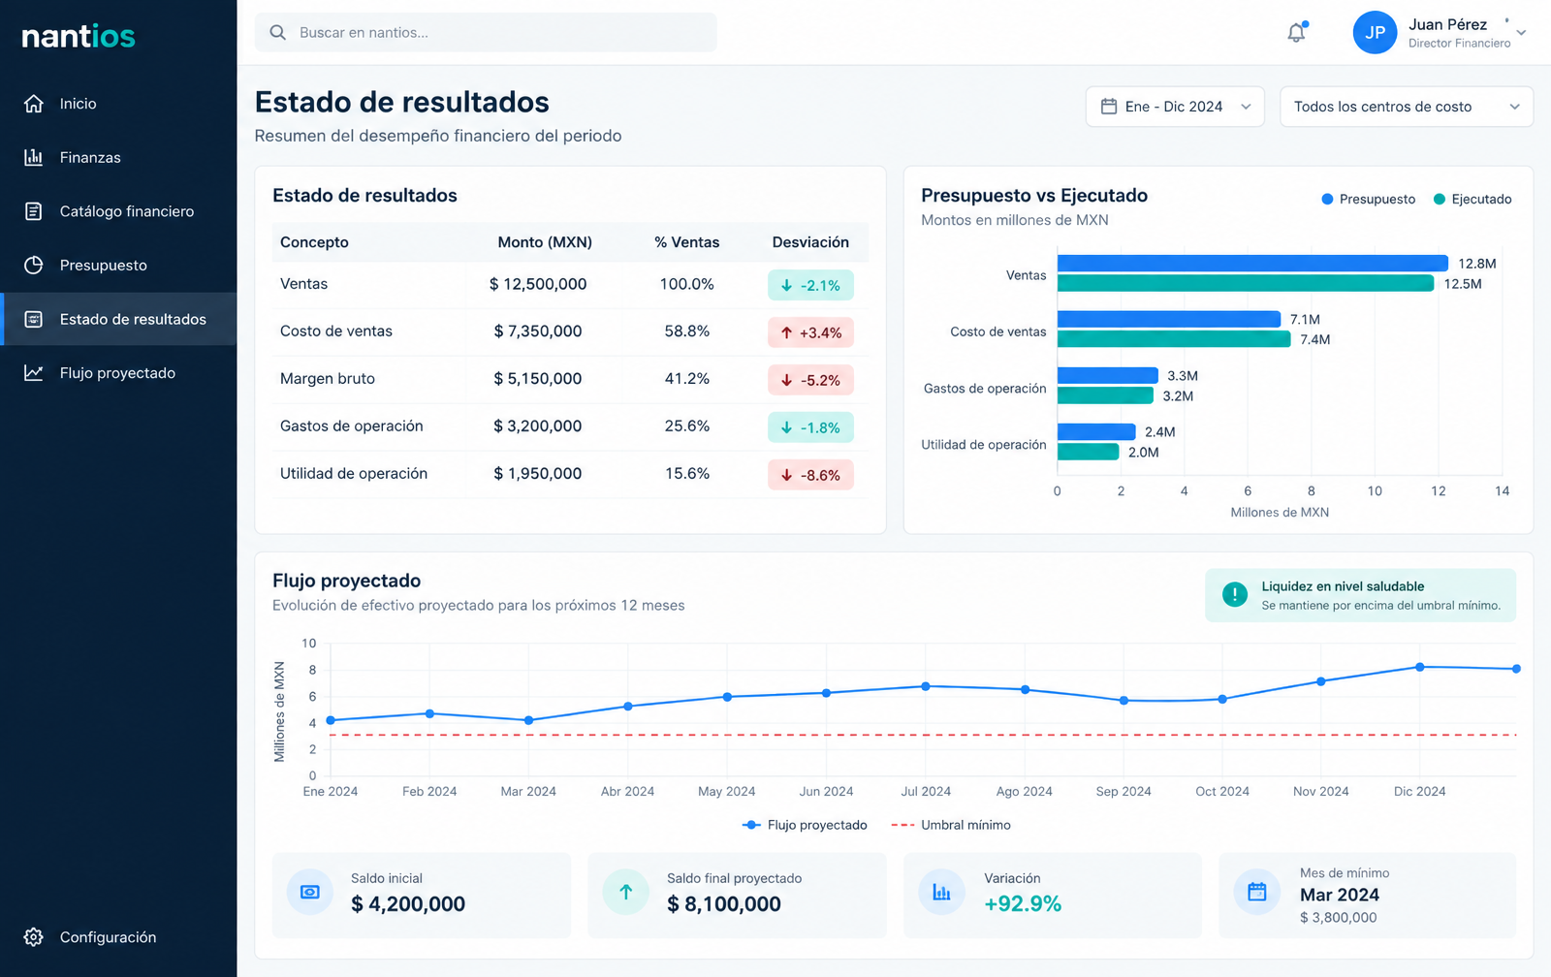Click the Ventas 12.8M budget bar
Viewport: 1551px width, 977px height.
click(x=1252, y=264)
